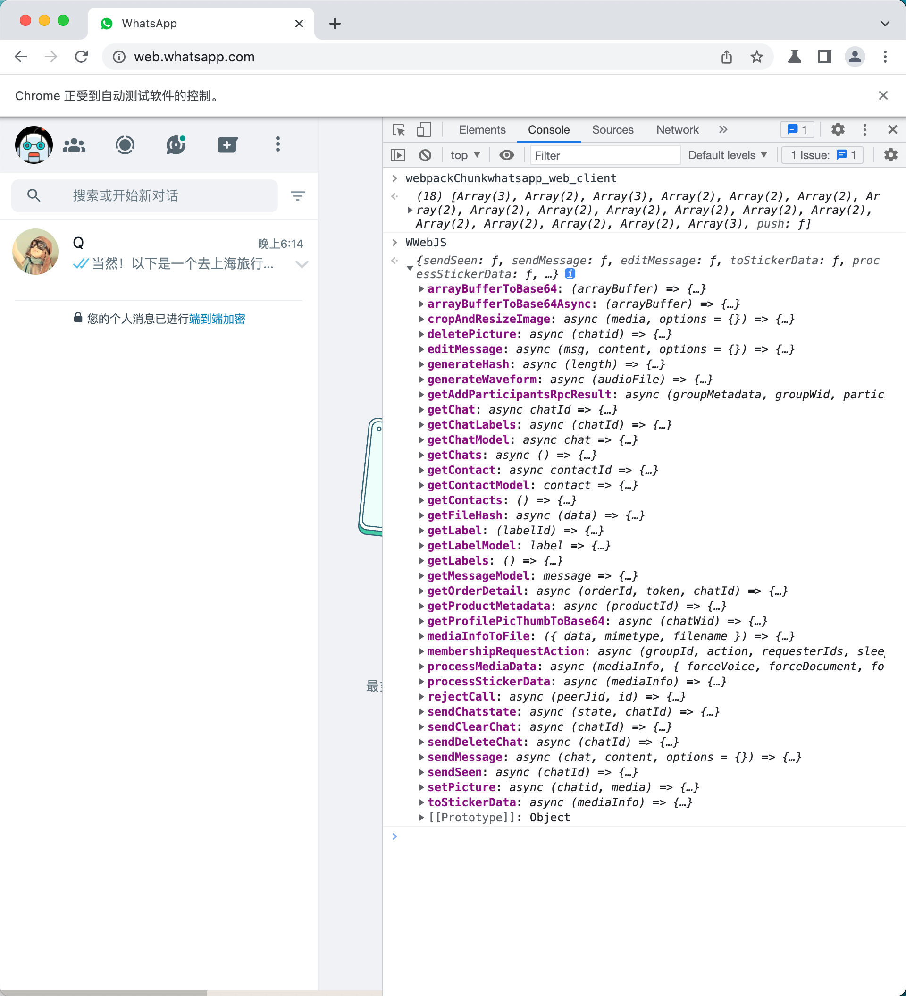Open Chrome three-dot menu
The height and width of the screenshot is (996, 906).
coord(885,57)
